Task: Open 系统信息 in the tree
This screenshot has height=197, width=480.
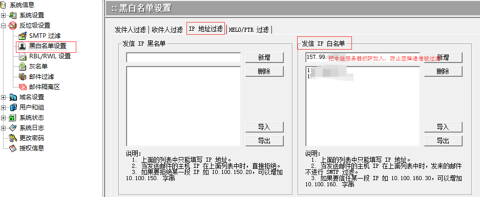Action: 23,5
